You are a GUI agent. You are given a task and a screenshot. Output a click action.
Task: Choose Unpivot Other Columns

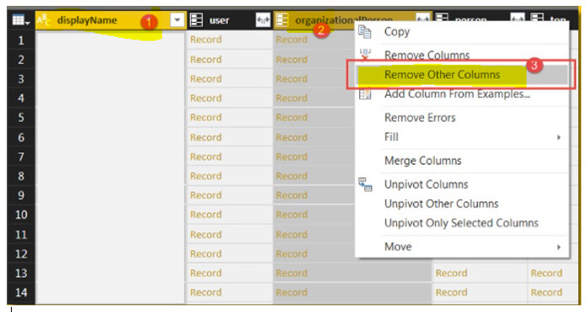(x=442, y=204)
